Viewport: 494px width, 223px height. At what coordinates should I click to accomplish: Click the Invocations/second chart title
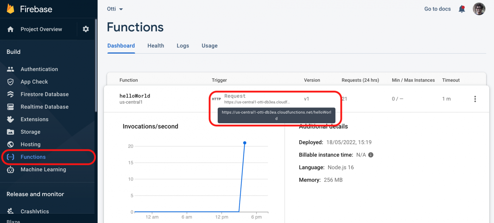tap(151, 126)
